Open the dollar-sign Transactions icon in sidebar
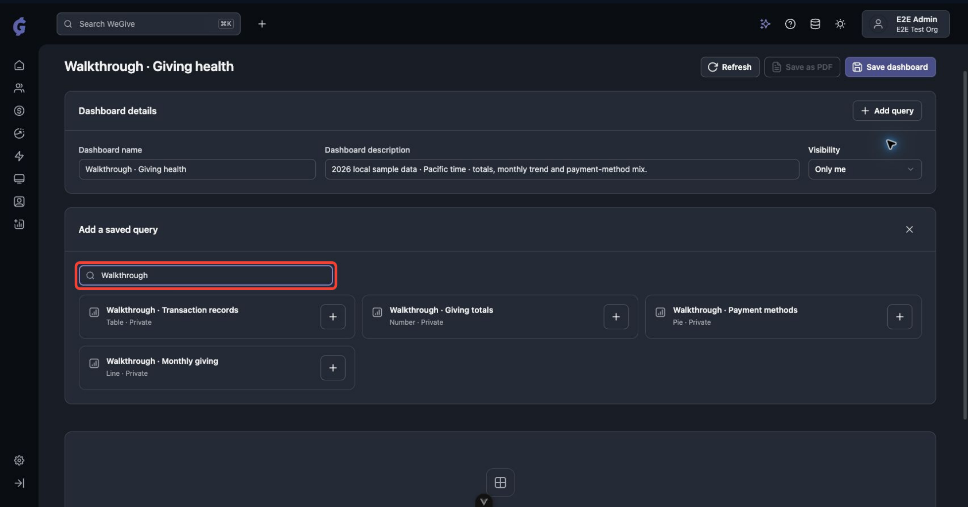This screenshot has width=968, height=507. pyautogui.click(x=19, y=111)
